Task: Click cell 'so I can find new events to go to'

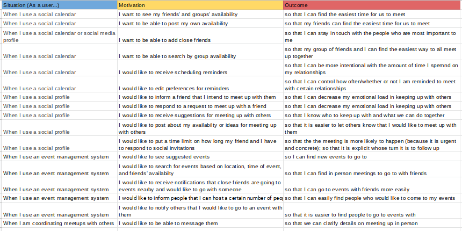Action: (372, 156)
